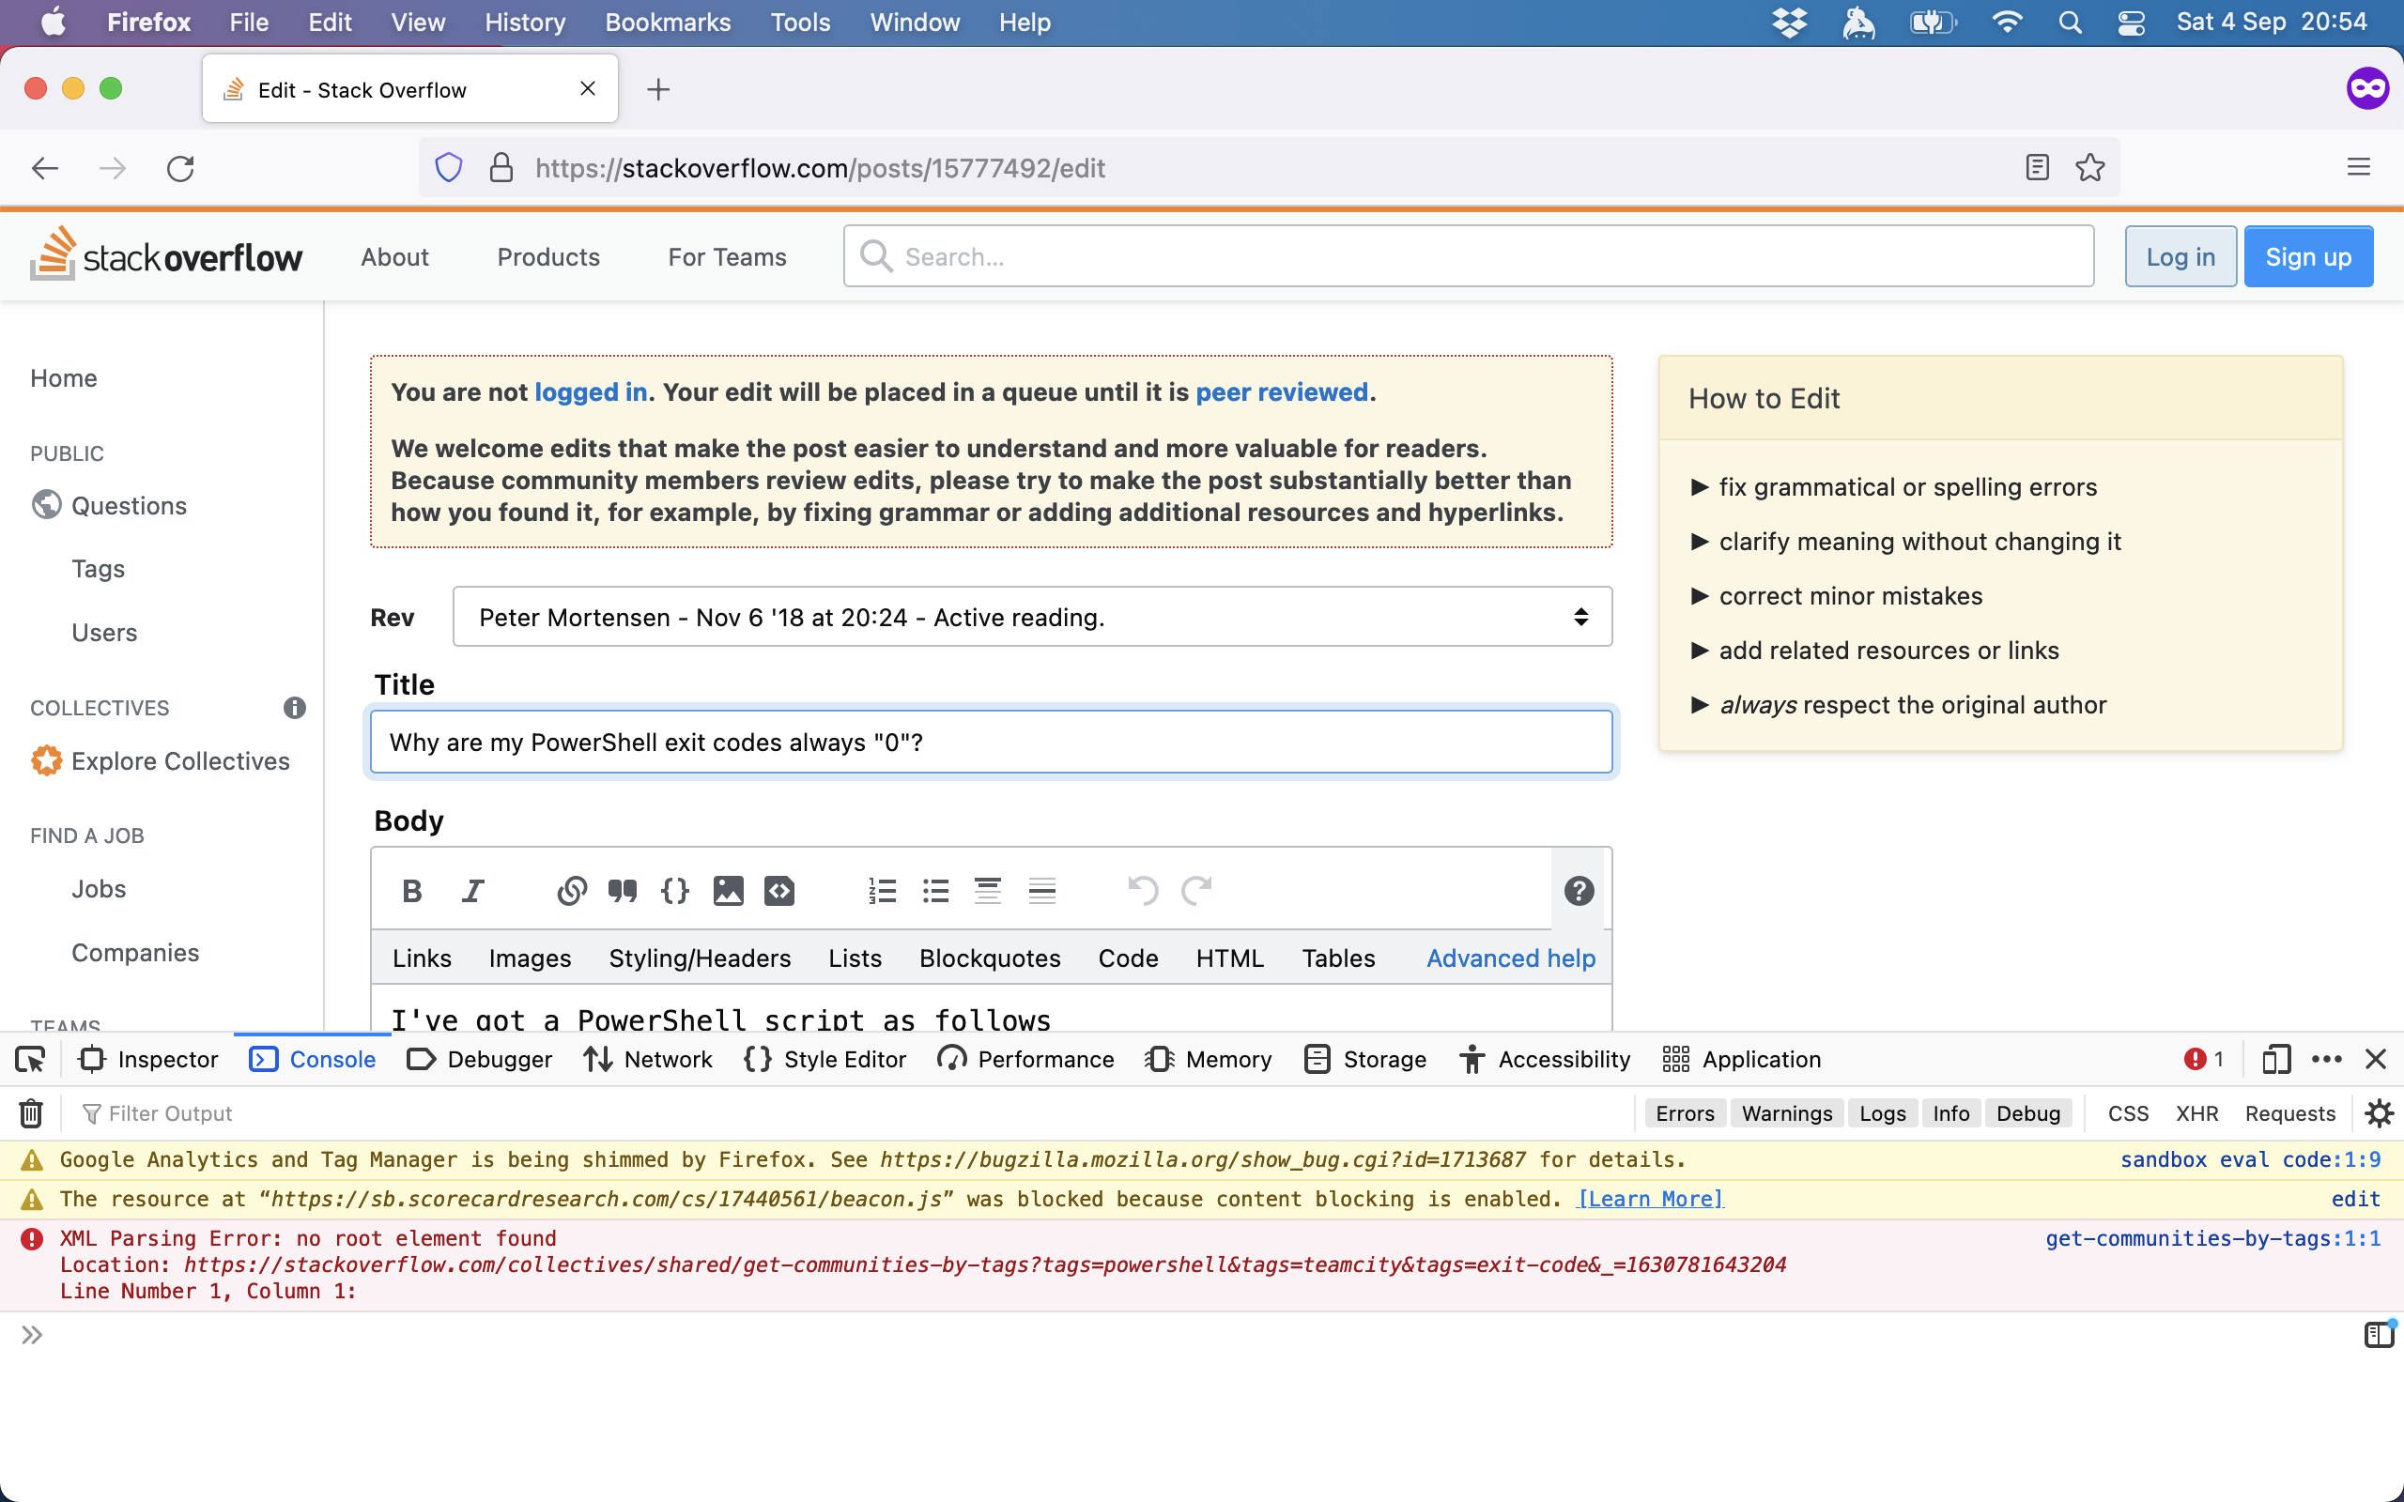Toggle responsive design mode

click(2276, 1060)
